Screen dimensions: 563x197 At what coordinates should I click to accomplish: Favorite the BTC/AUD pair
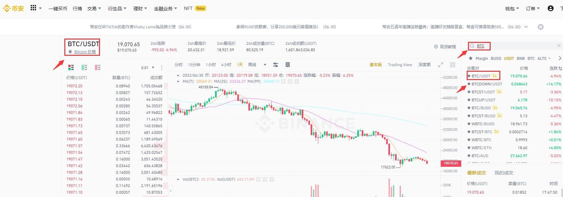tap(469, 156)
